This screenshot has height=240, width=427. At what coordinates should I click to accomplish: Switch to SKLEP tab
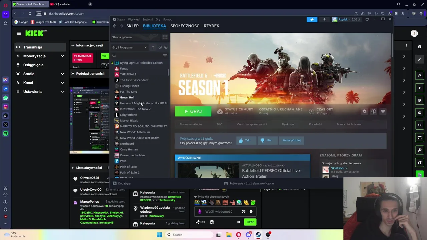coord(132,26)
